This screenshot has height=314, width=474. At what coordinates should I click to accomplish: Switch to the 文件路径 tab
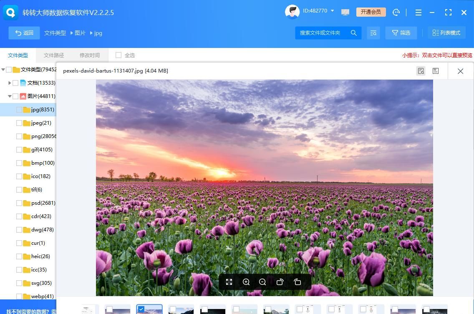click(x=54, y=55)
